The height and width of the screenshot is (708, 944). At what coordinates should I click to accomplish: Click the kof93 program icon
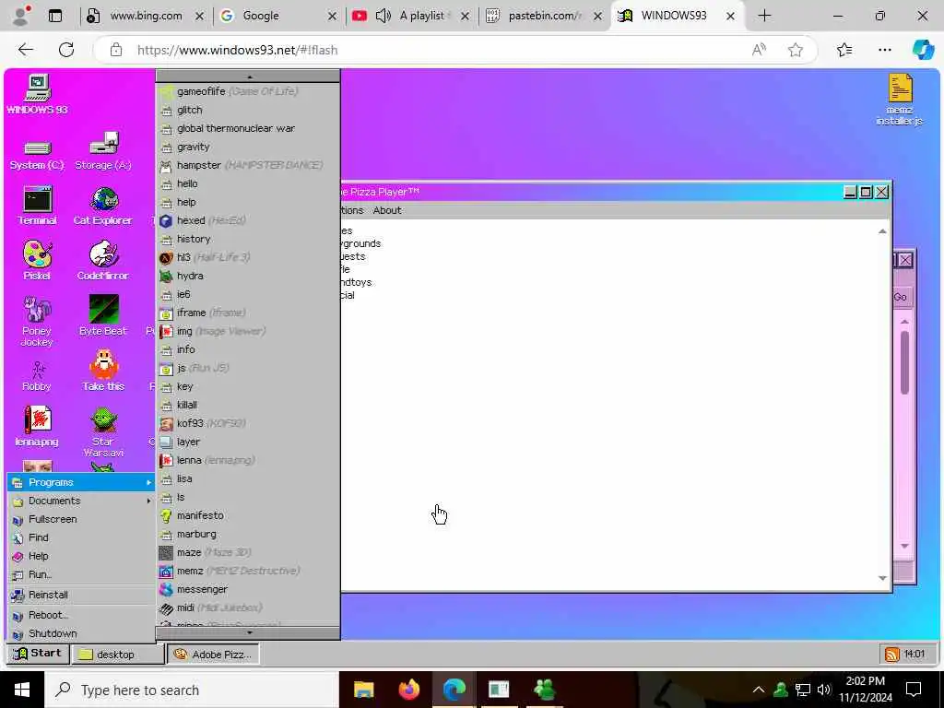click(x=166, y=424)
